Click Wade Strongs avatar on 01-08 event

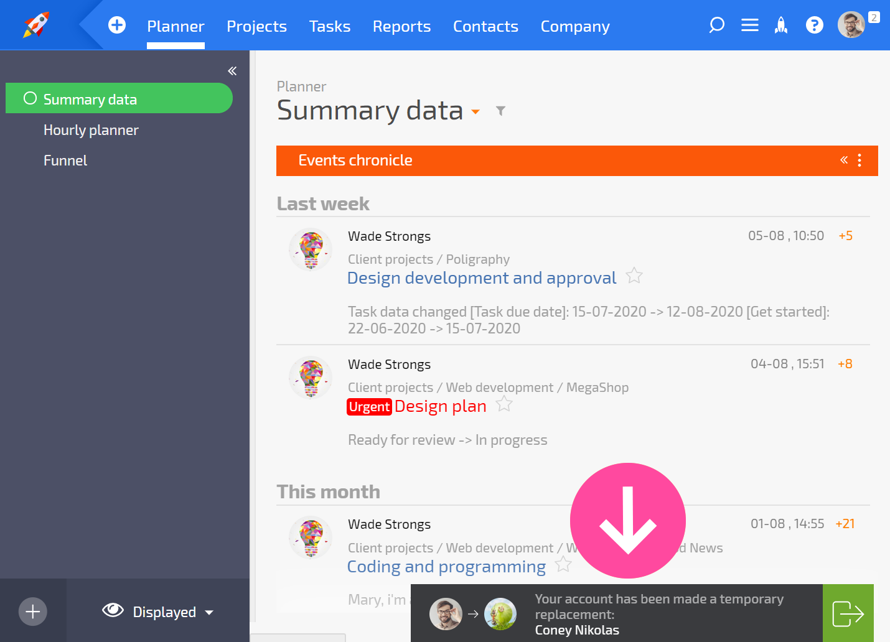[311, 538]
